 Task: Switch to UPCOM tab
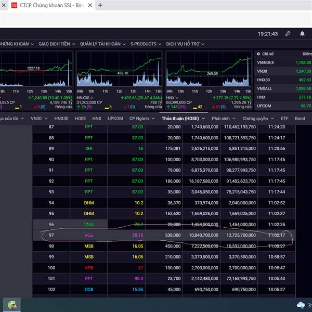pos(115,119)
